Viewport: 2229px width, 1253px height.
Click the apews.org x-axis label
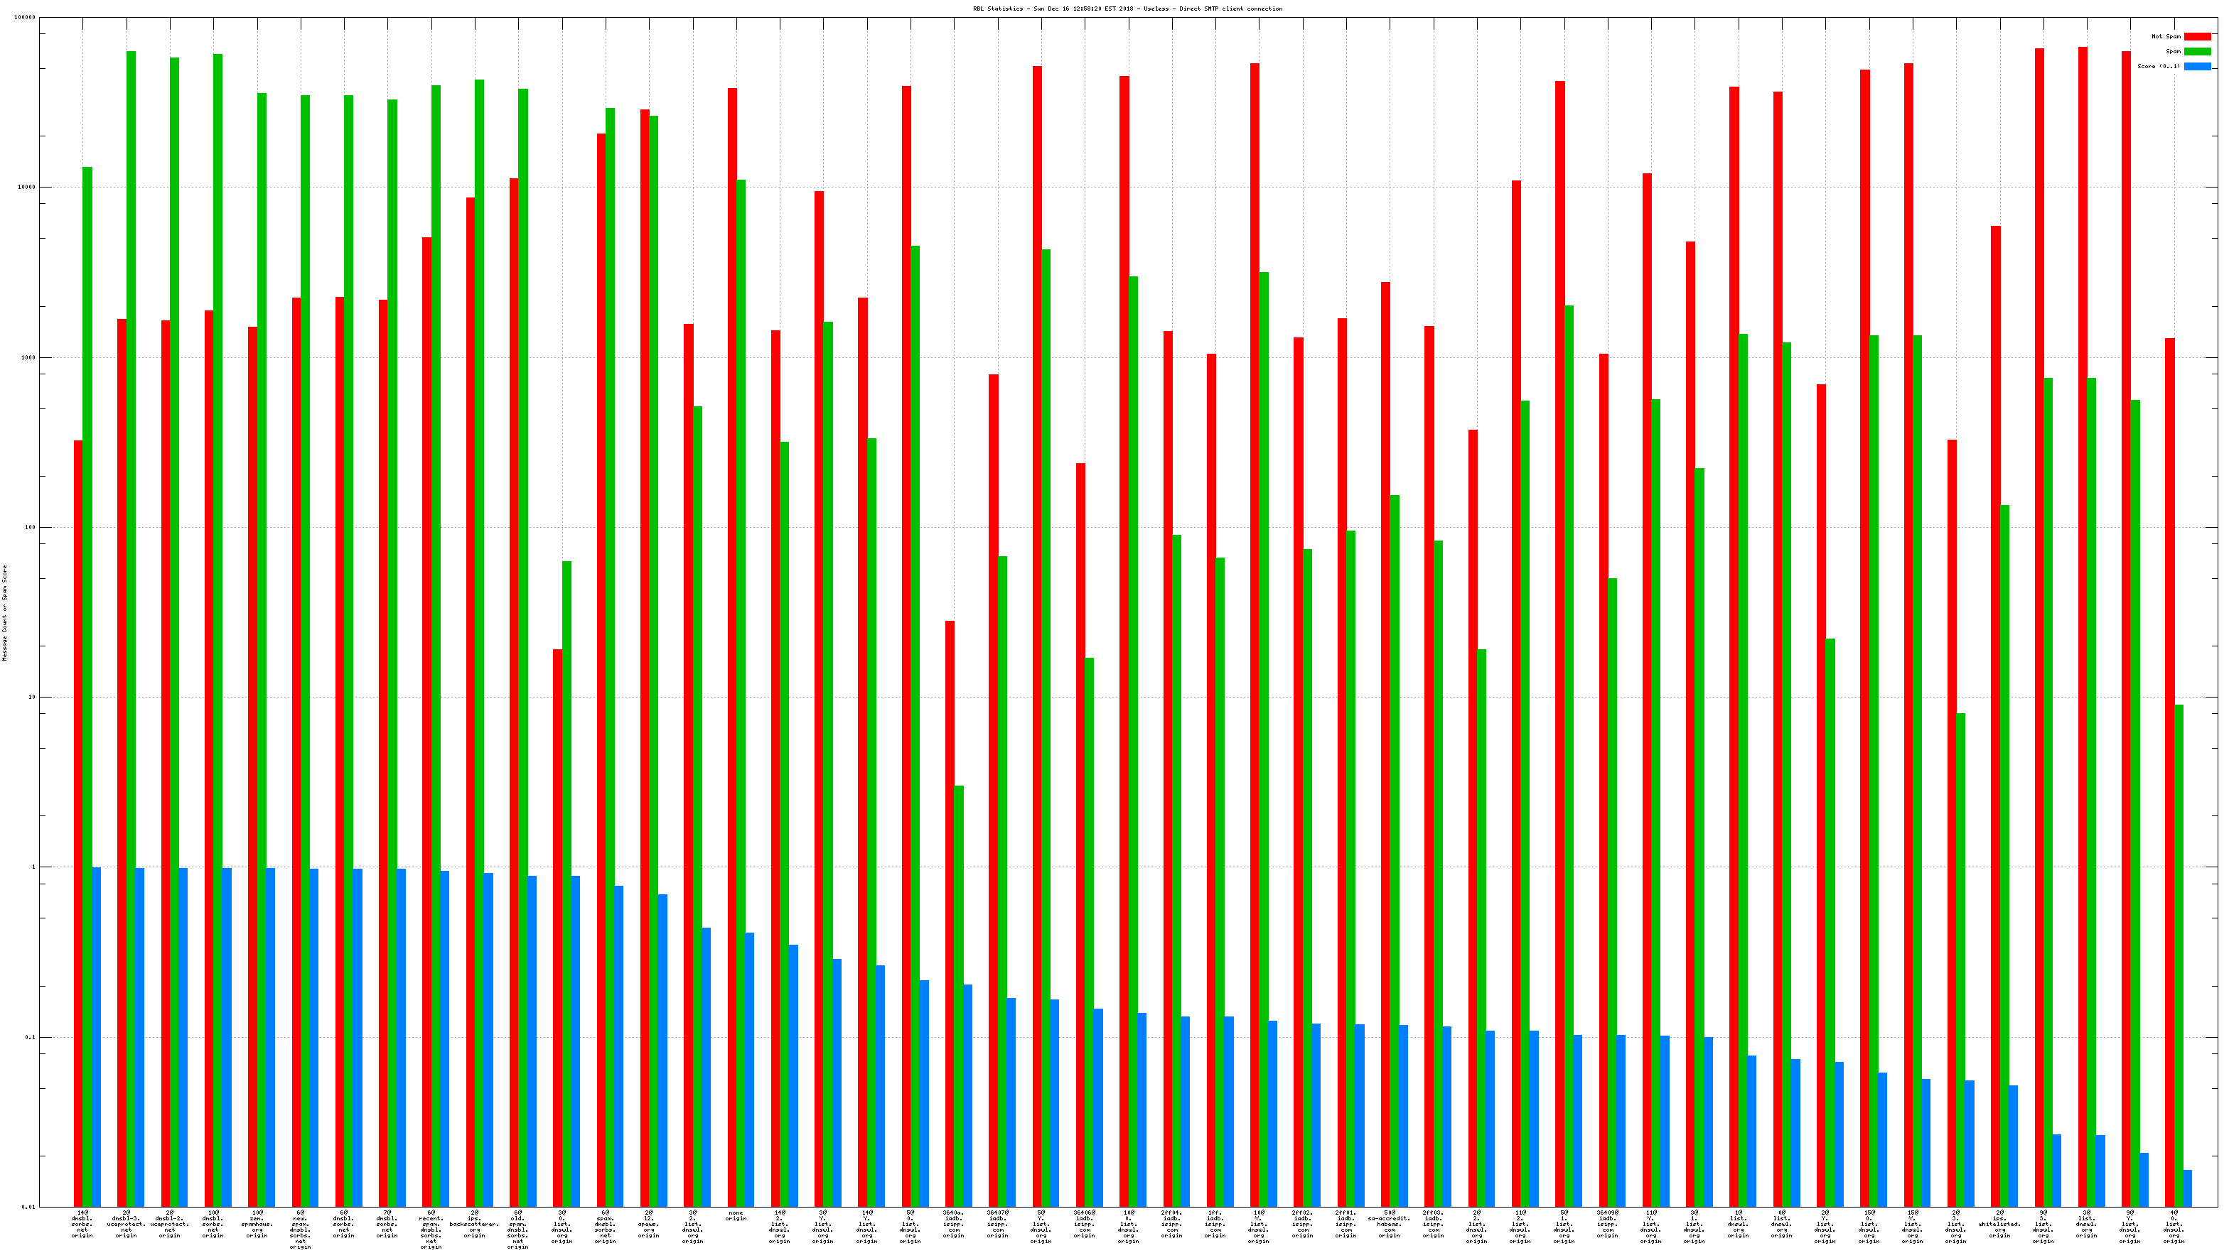pyautogui.click(x=649, y=1224)
